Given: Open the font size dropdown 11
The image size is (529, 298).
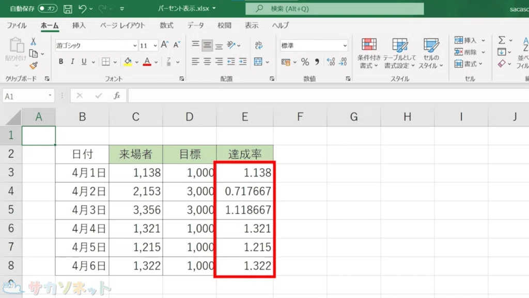Looking at the screenshot, I should [155, 46].
